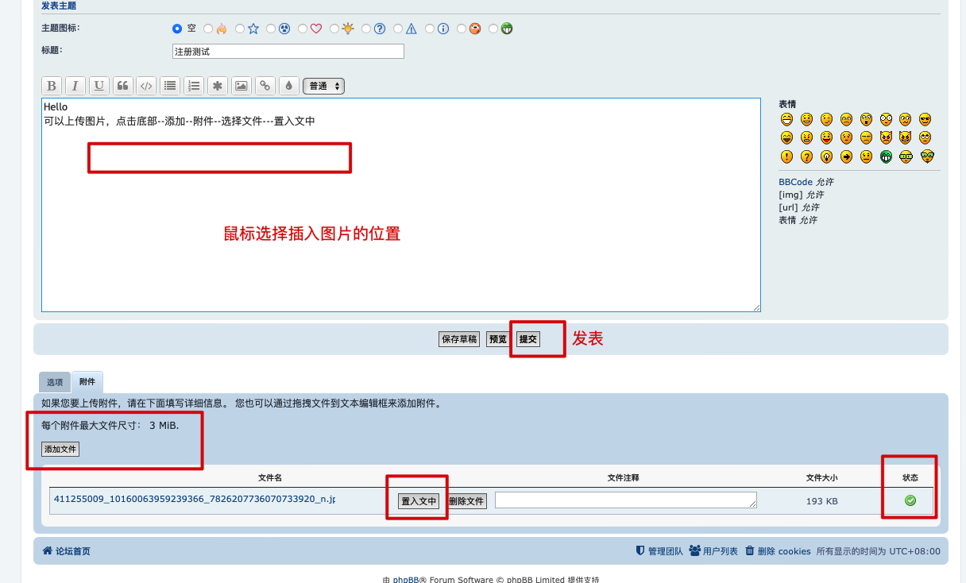Insert an image tag using toolbar
The width and height of the screenshot is (966, 583).
click(x=241, y=86)
